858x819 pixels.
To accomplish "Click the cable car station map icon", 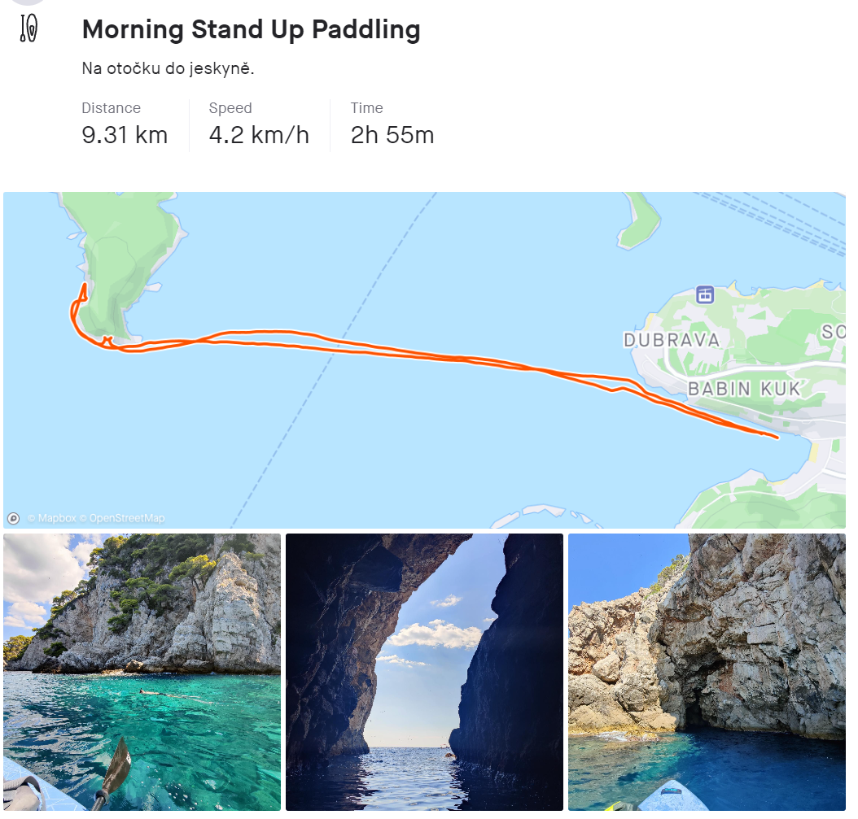I will (705, 294).
